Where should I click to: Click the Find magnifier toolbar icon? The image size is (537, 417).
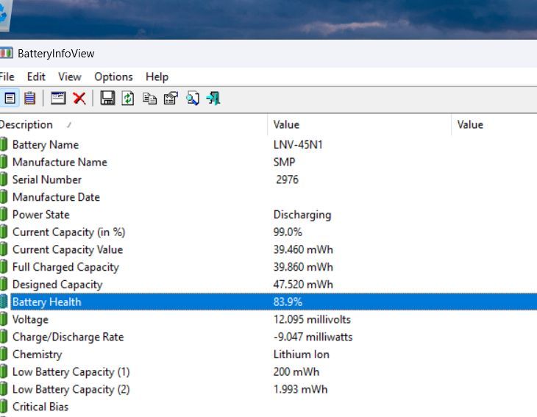192,98
